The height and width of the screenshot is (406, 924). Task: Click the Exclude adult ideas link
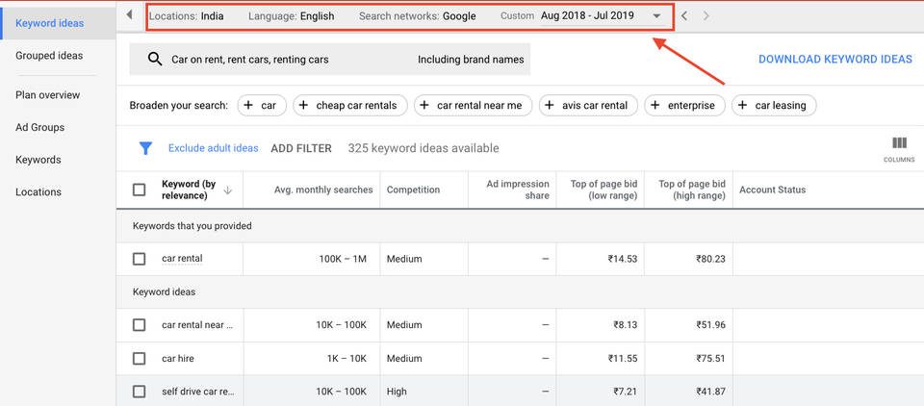(213, 148)
